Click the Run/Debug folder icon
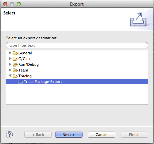Viewport: 154px width, 144px height. point(15,64)
